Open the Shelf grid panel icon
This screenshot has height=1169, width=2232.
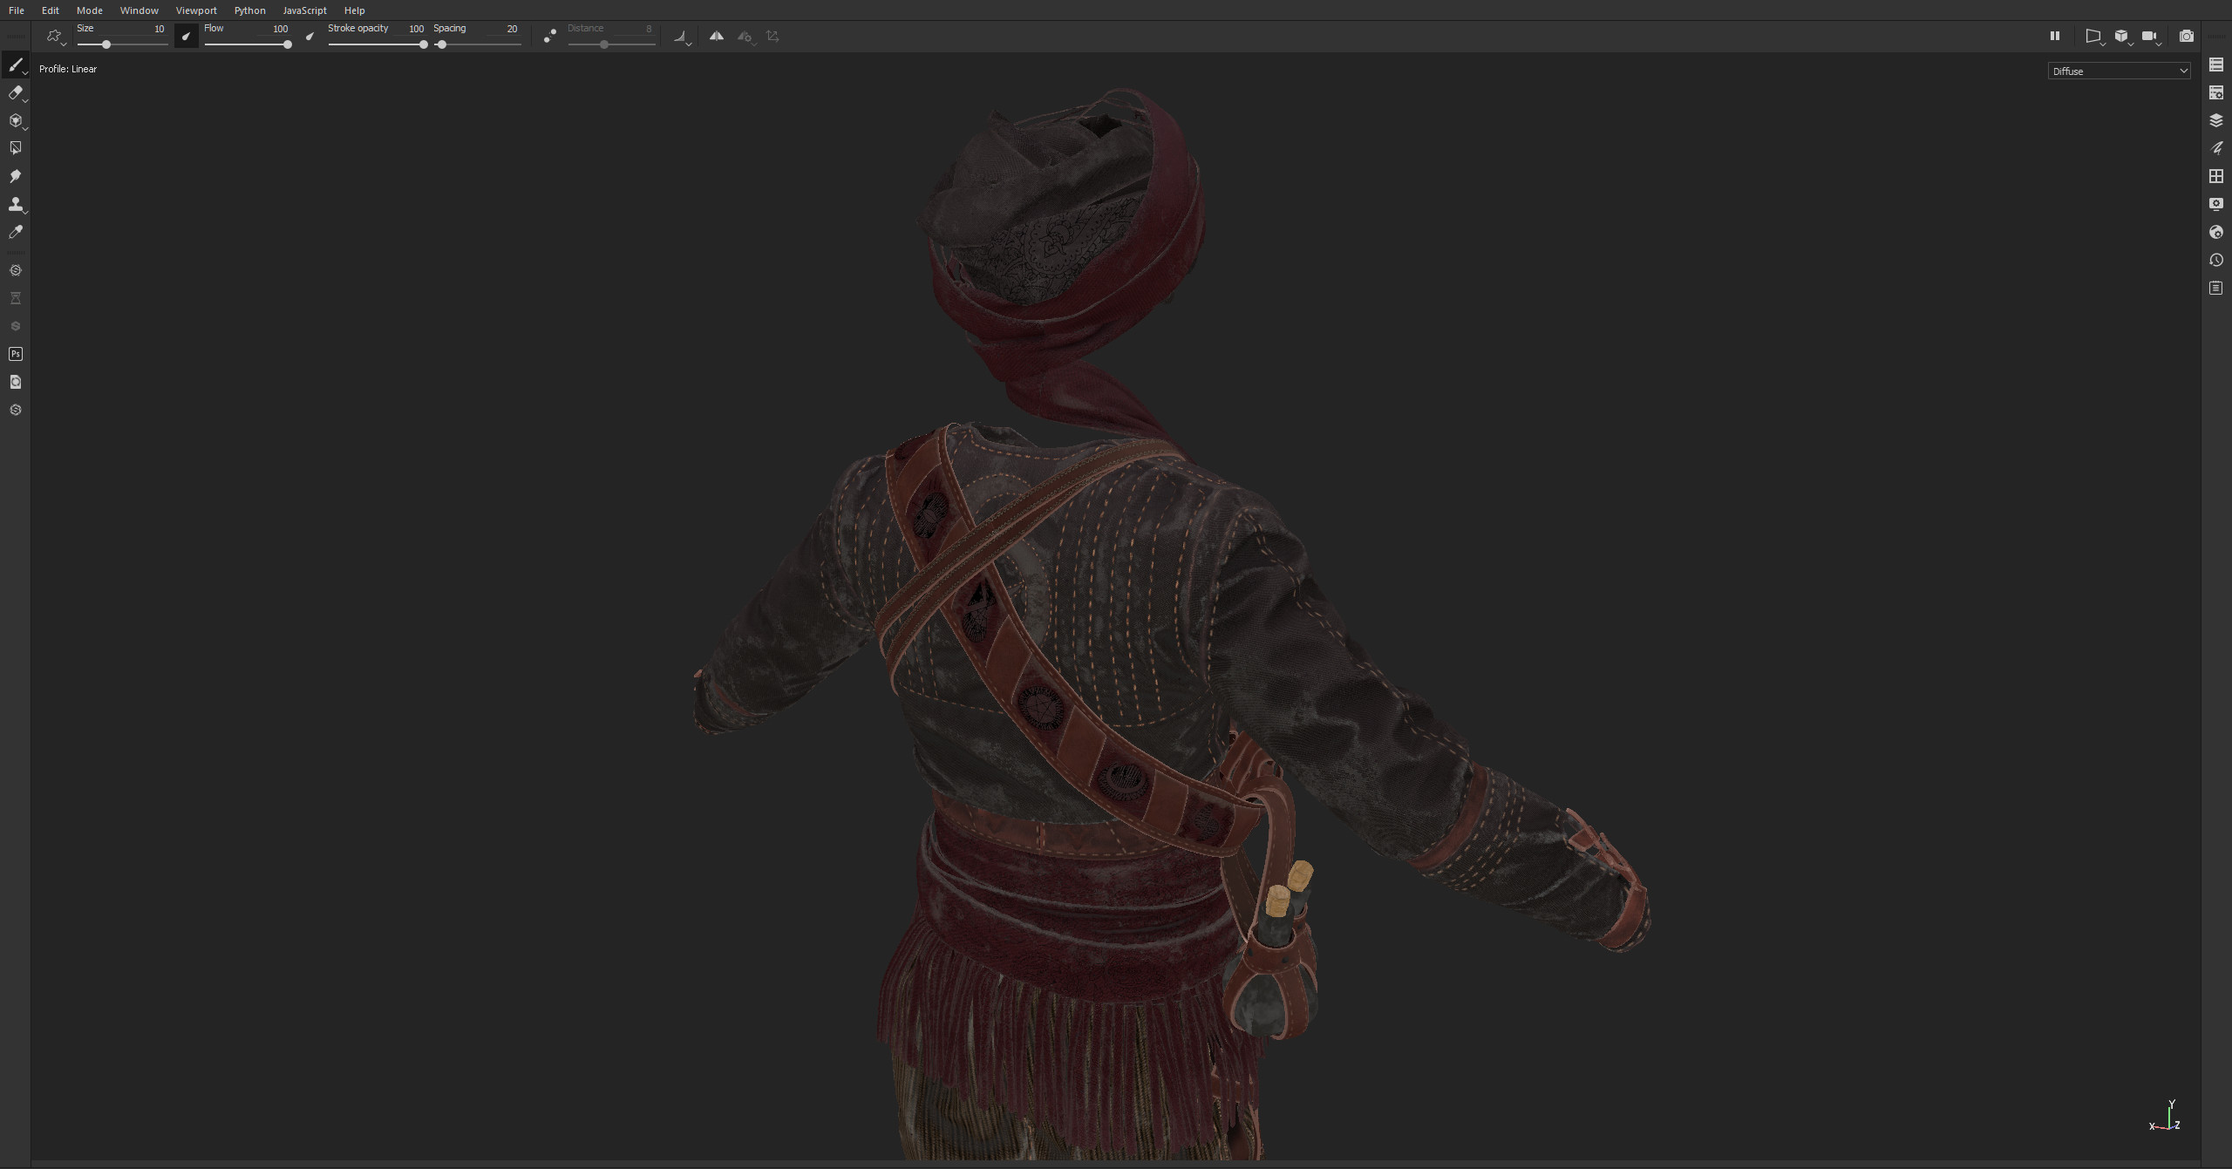pyautogui.click(x=2216, y=177)
